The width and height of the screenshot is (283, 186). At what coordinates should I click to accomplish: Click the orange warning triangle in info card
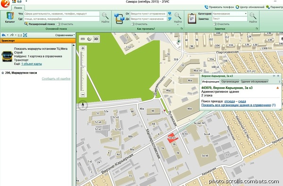[278, 88]
